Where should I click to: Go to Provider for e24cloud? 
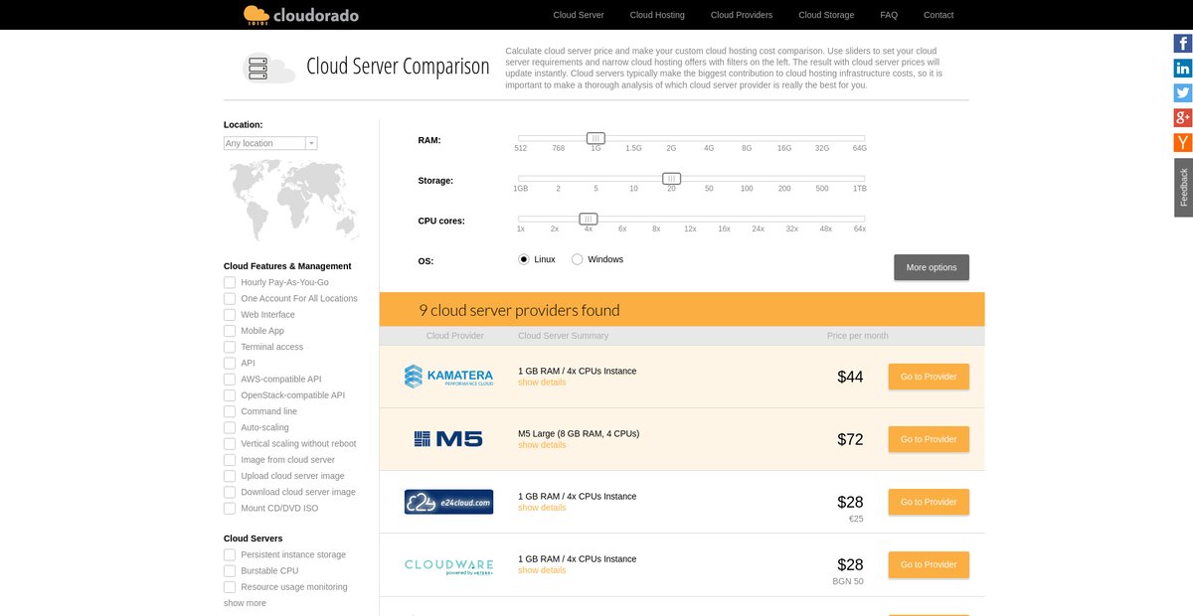(x=929, y=502)
